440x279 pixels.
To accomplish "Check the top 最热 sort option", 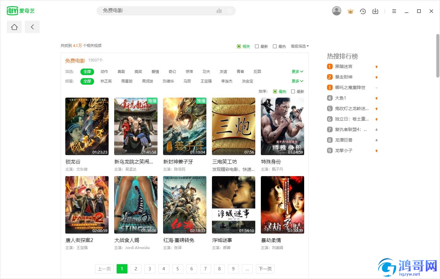I will [279, 46].
